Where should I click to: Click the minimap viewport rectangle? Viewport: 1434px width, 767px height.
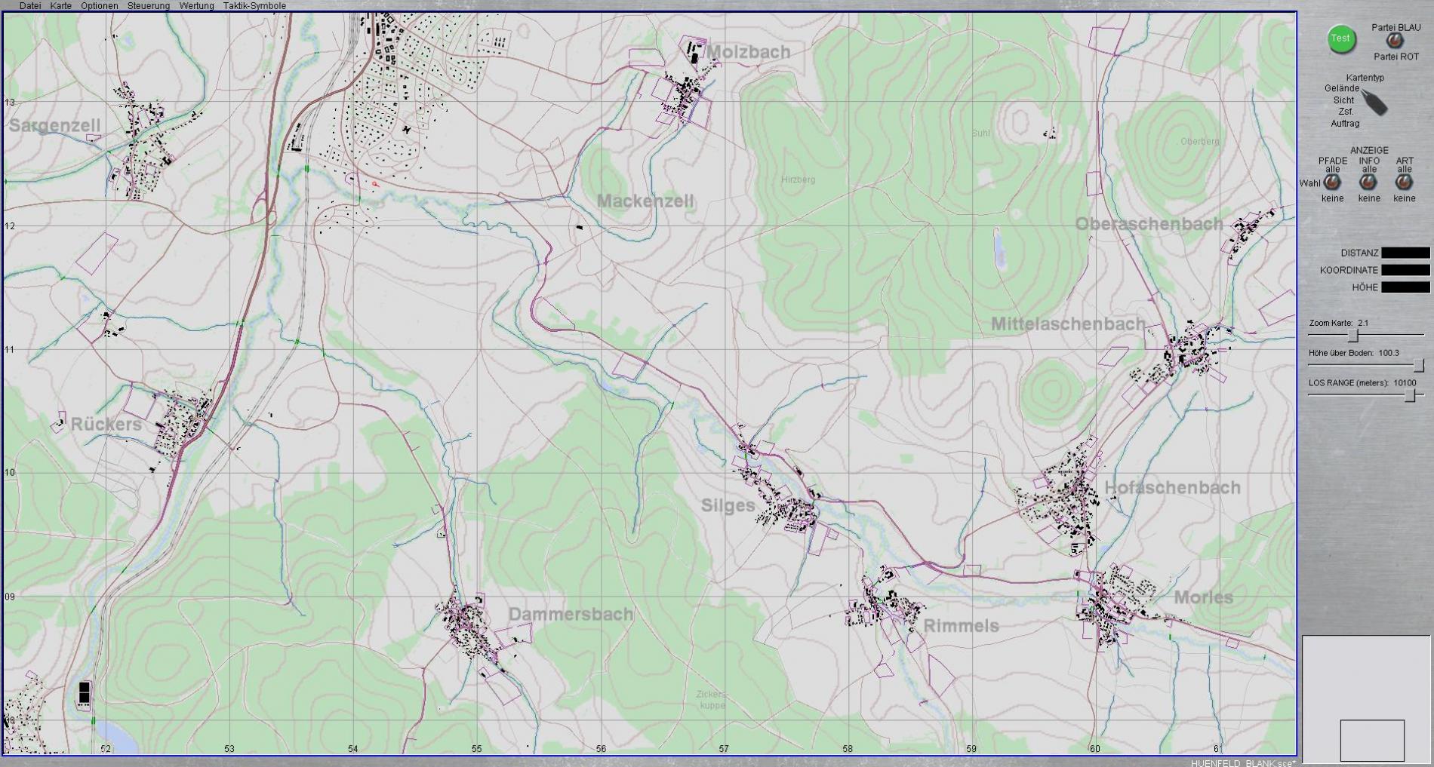click(x=1372, y=740)
